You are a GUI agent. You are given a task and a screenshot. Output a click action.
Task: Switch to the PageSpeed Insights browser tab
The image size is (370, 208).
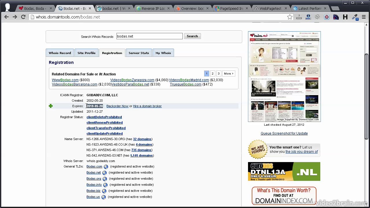(231, 8)
